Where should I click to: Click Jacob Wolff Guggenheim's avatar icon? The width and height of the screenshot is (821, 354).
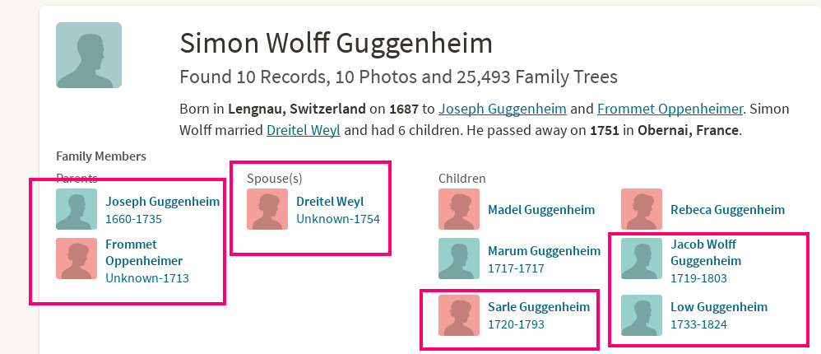pos(642,259)
